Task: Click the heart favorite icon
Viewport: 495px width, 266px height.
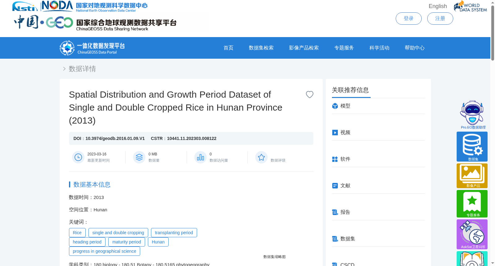Action: (309, 95)
